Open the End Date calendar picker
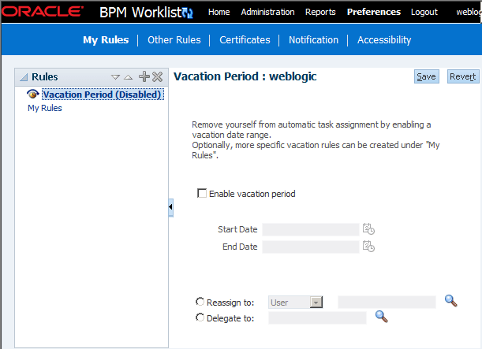 point(368,246)
